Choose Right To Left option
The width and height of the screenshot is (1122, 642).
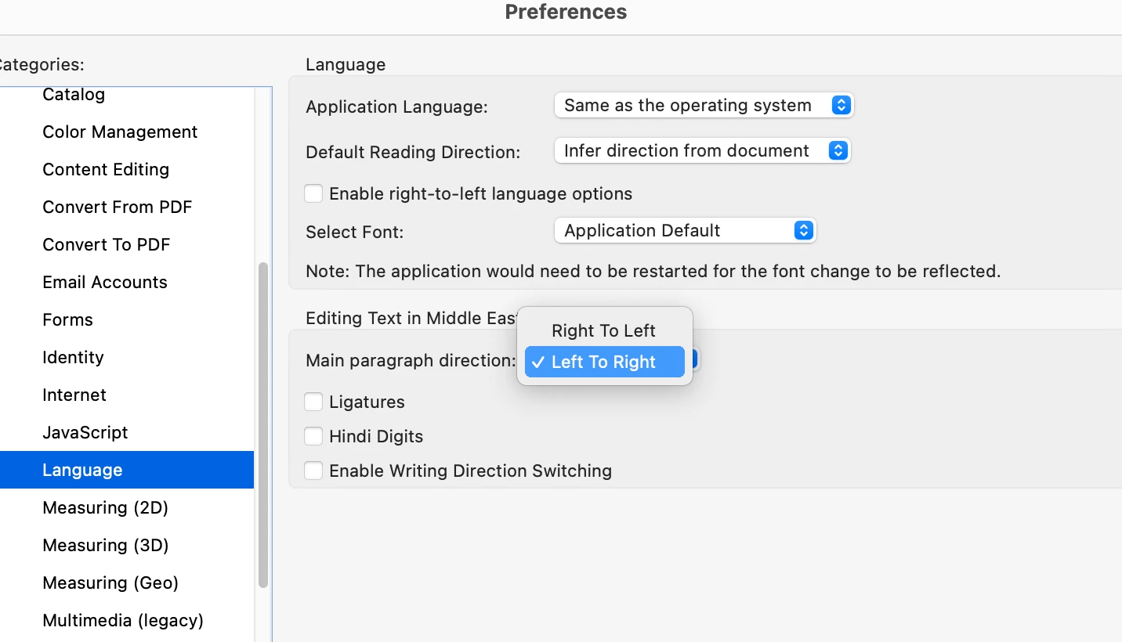[x=603, y=331]
